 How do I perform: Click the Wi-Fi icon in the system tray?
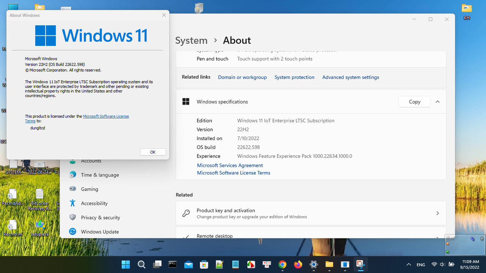click(x=434, y=264)
